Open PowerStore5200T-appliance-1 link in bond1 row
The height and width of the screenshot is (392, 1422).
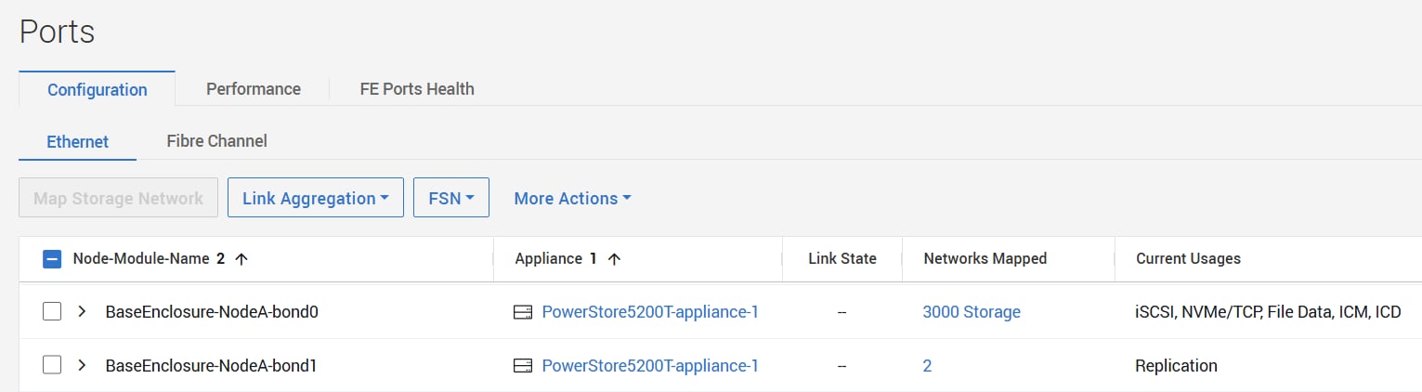[650, 366]
